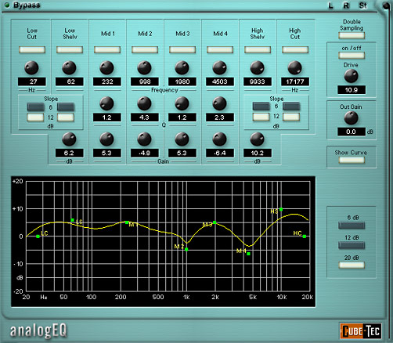
Task: Select the St stereo channel tab
Action: (x=362, y=5)
